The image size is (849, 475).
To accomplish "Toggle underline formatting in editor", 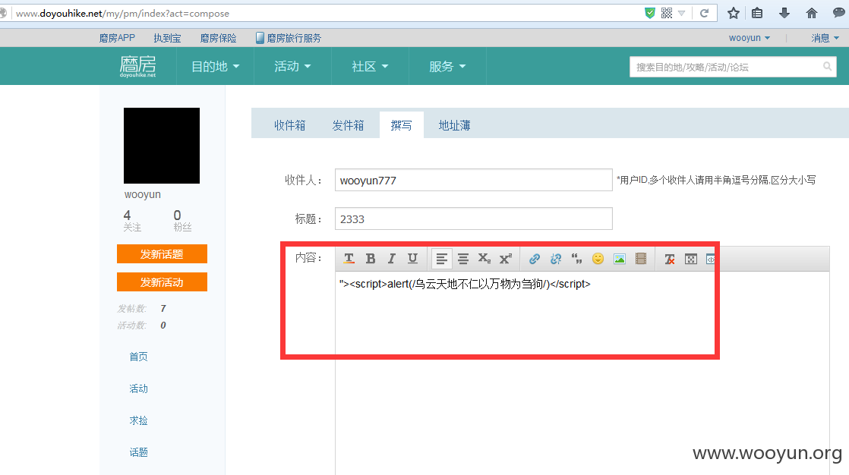I will [412, 259].
